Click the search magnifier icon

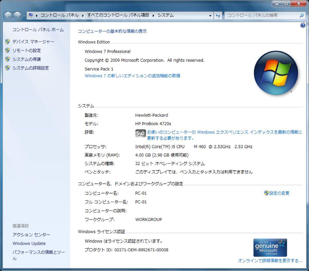302,15
